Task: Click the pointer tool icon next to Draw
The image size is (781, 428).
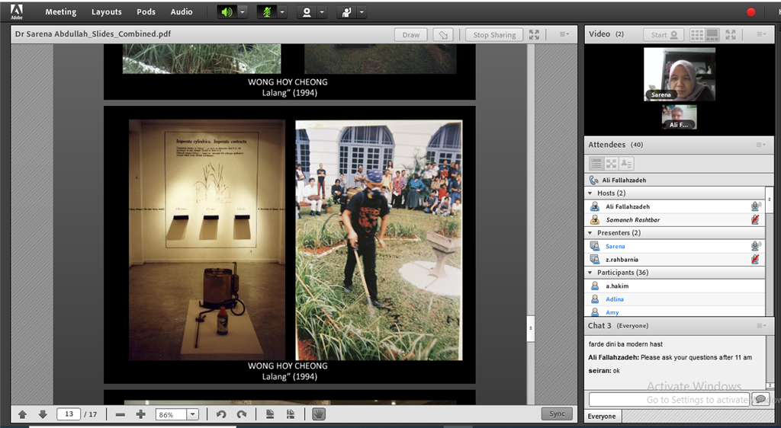Action: coord(443,35)
